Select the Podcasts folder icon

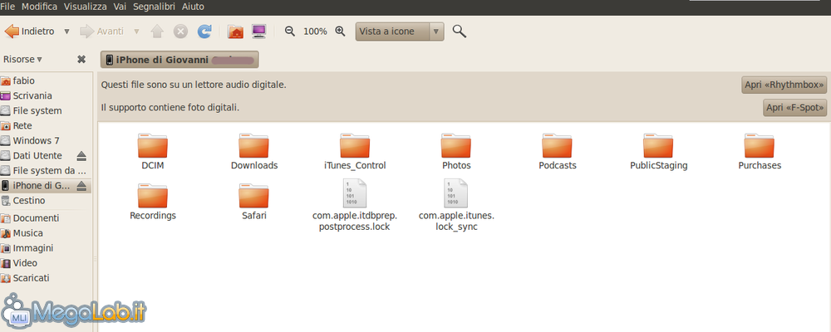point(557,145)
